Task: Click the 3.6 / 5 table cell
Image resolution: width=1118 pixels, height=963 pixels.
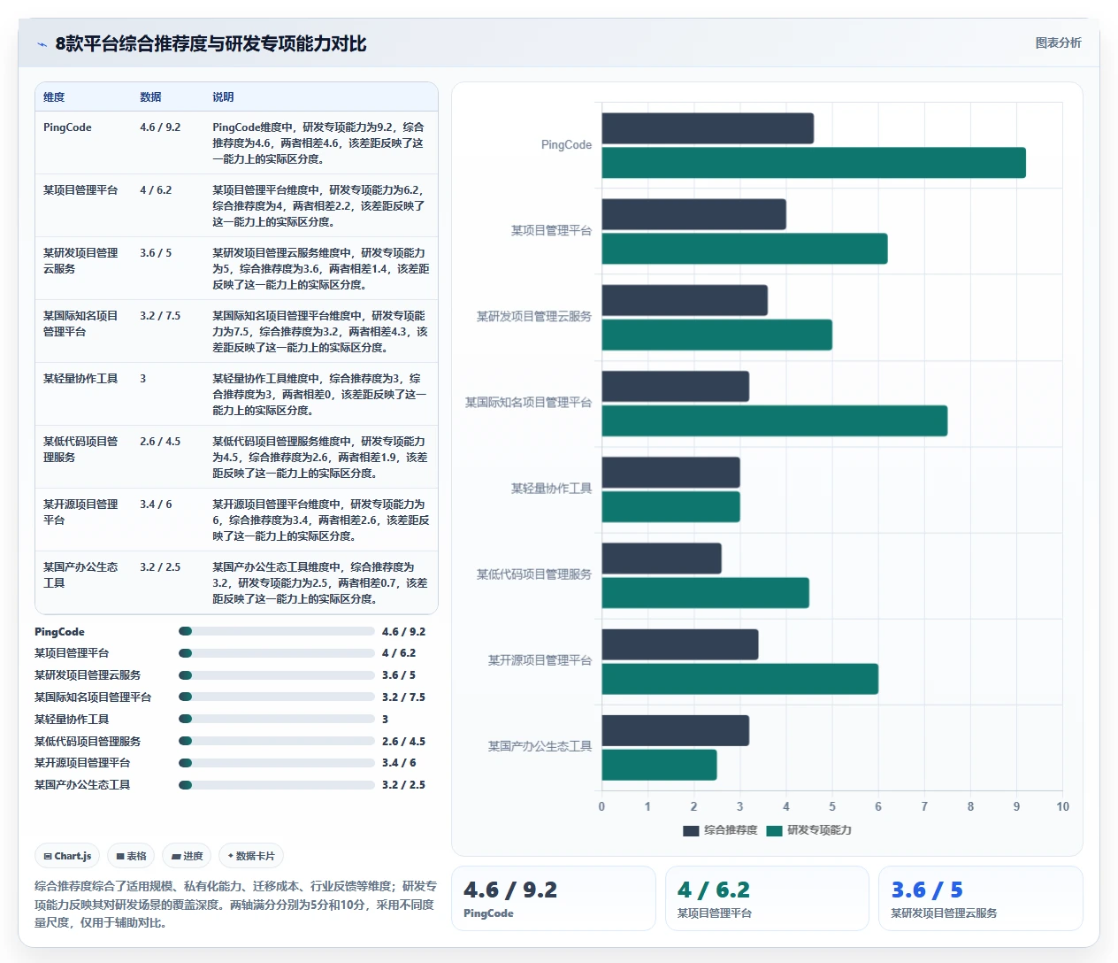Action: [156, 253]
